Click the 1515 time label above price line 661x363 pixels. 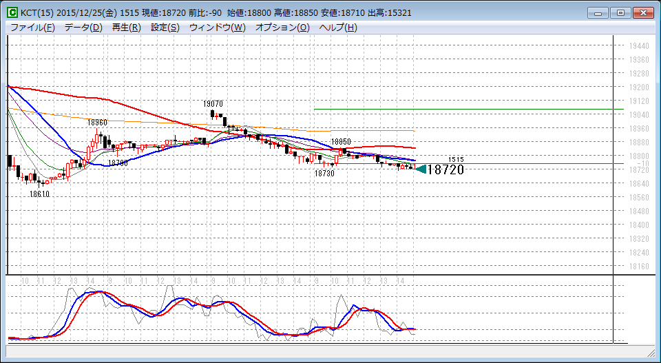(456, 159)
